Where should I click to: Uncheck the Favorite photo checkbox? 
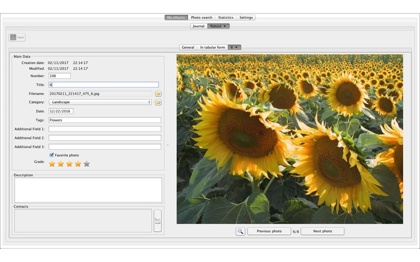51,155
